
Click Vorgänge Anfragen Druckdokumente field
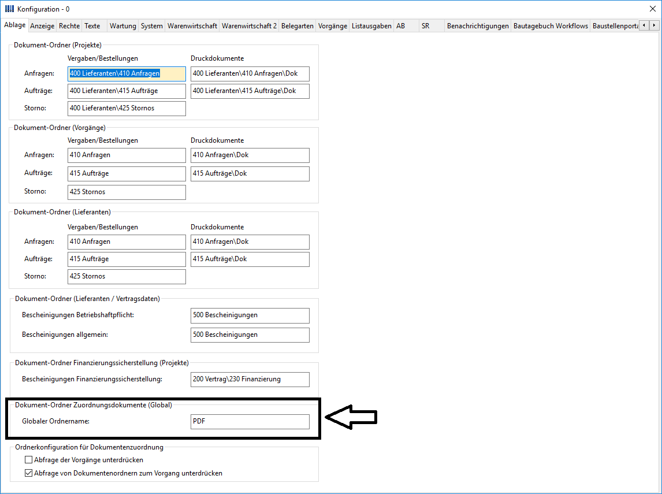(250, 155)
